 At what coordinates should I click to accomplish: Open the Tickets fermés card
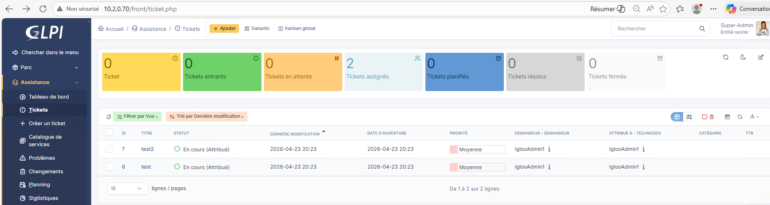click(626, 71)
